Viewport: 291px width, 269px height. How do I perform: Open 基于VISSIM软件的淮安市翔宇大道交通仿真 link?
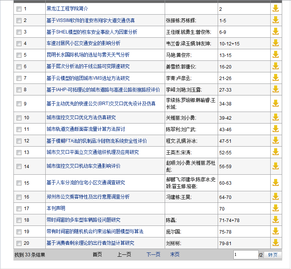point(91,20)
